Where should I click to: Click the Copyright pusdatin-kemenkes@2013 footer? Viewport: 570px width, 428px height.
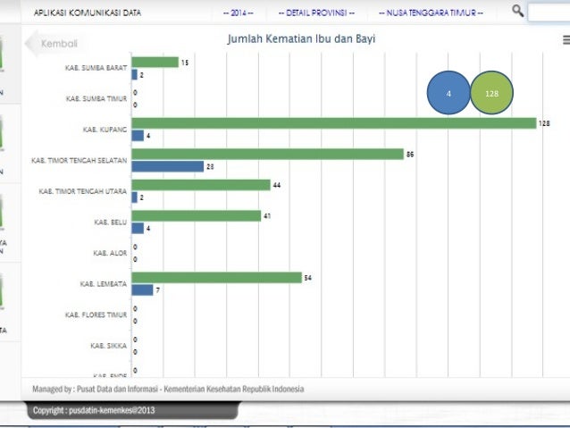[94, 410]
